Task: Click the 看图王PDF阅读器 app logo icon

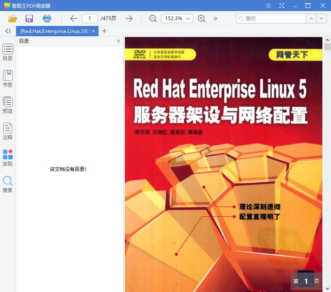Action: click(x=7, y=6)
